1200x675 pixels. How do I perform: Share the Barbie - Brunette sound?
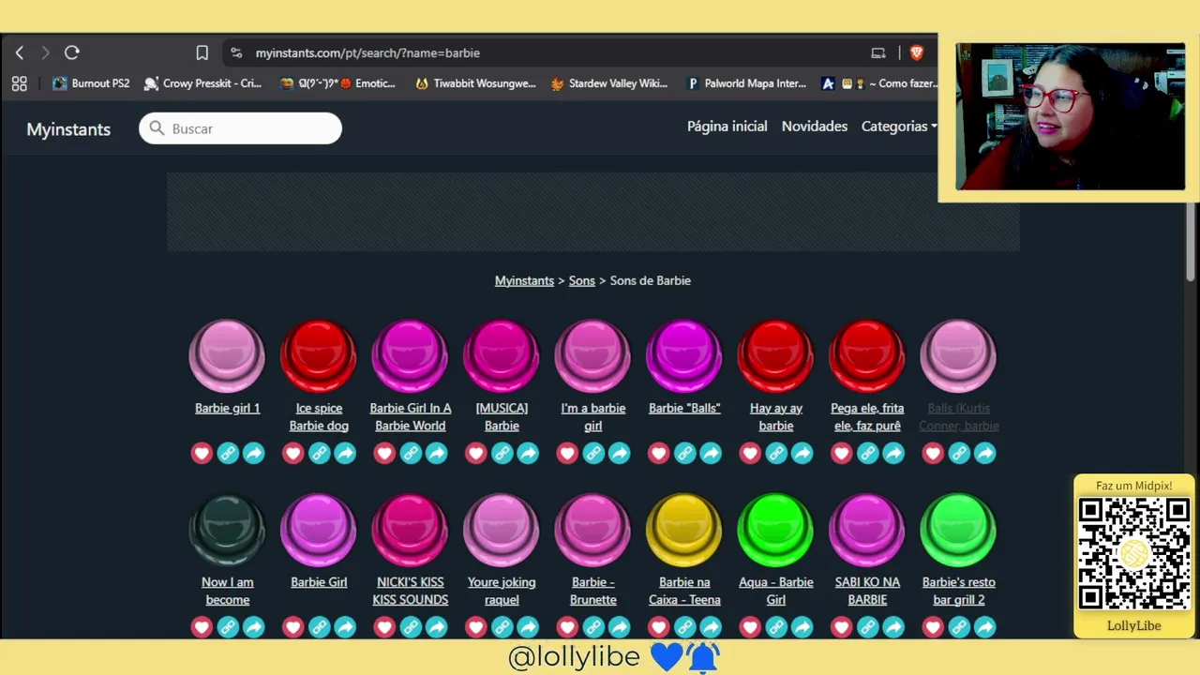click(x=620, y=627)
